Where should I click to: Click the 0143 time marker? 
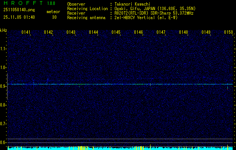click(x=71, y=32)
